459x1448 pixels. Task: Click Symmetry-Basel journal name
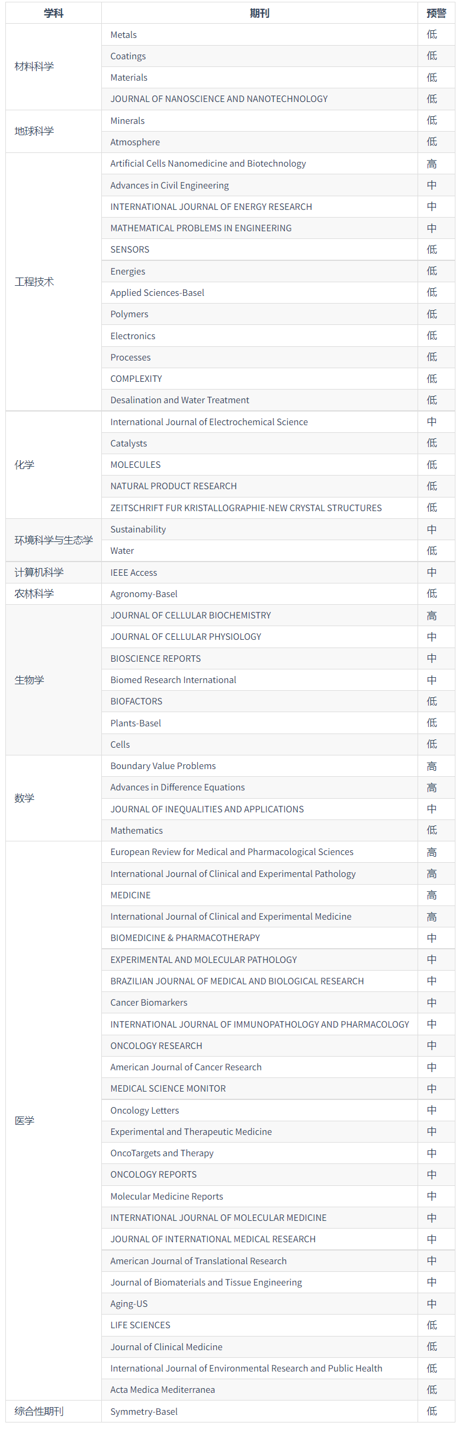pos(144,1412)
